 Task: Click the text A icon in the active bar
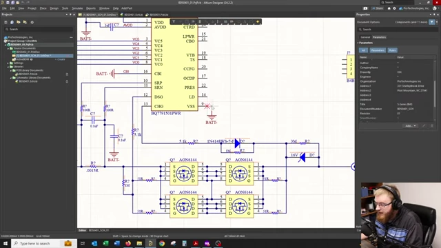coord(245,21)
